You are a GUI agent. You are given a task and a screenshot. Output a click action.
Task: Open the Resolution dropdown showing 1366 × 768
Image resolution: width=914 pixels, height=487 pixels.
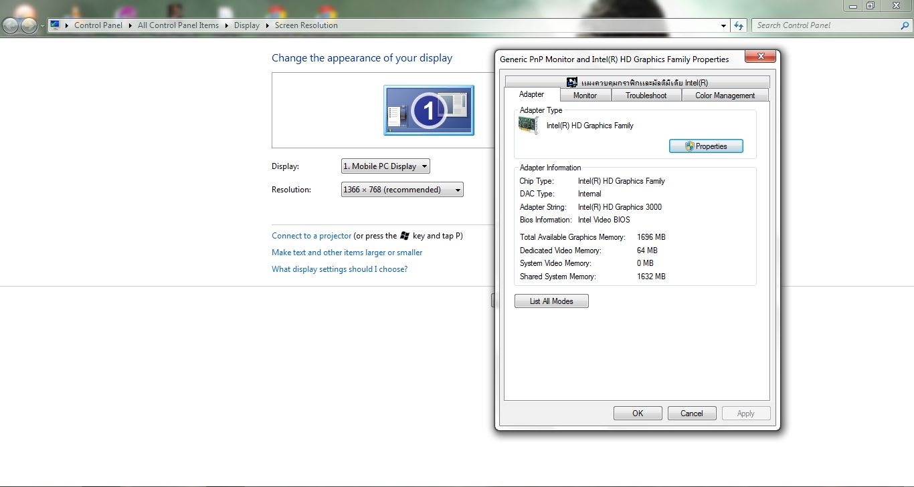click(402, 190)
